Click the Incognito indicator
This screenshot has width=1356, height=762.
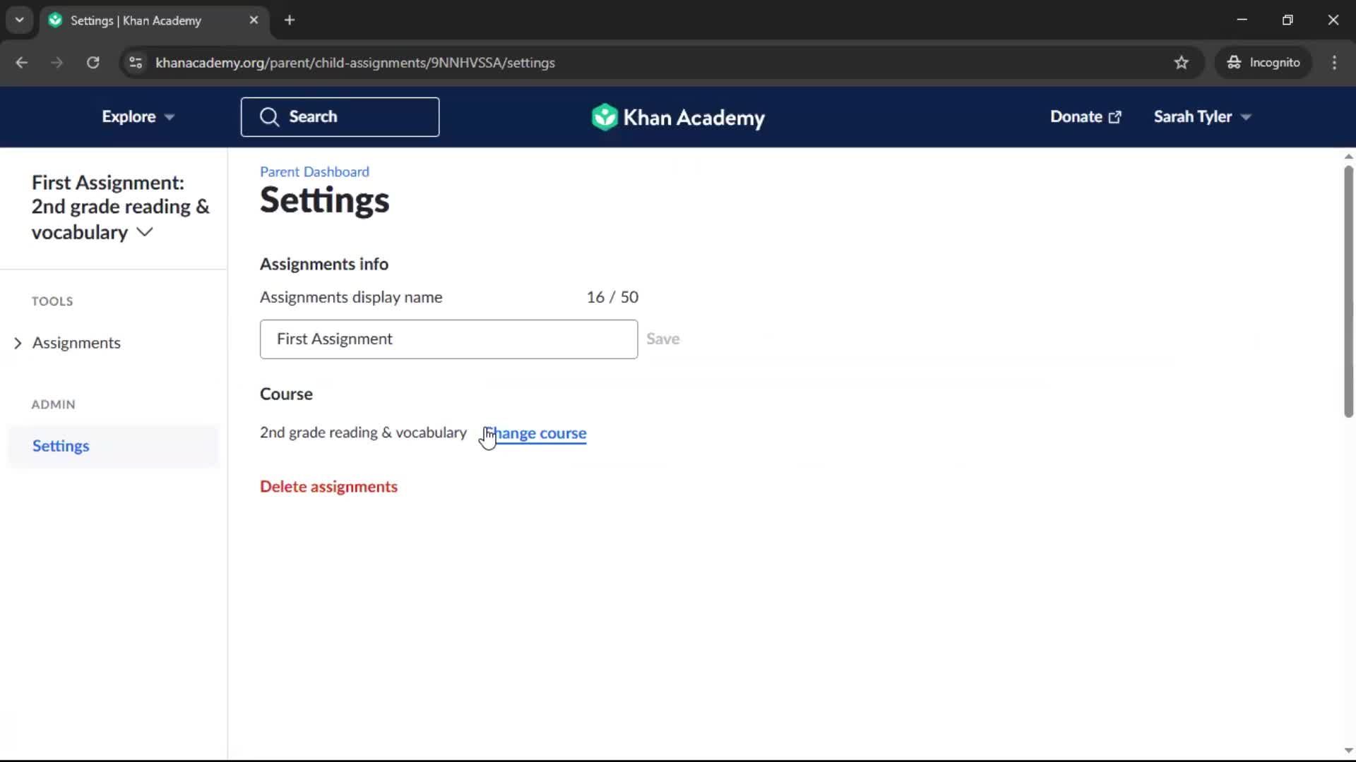coord(1263,63)
